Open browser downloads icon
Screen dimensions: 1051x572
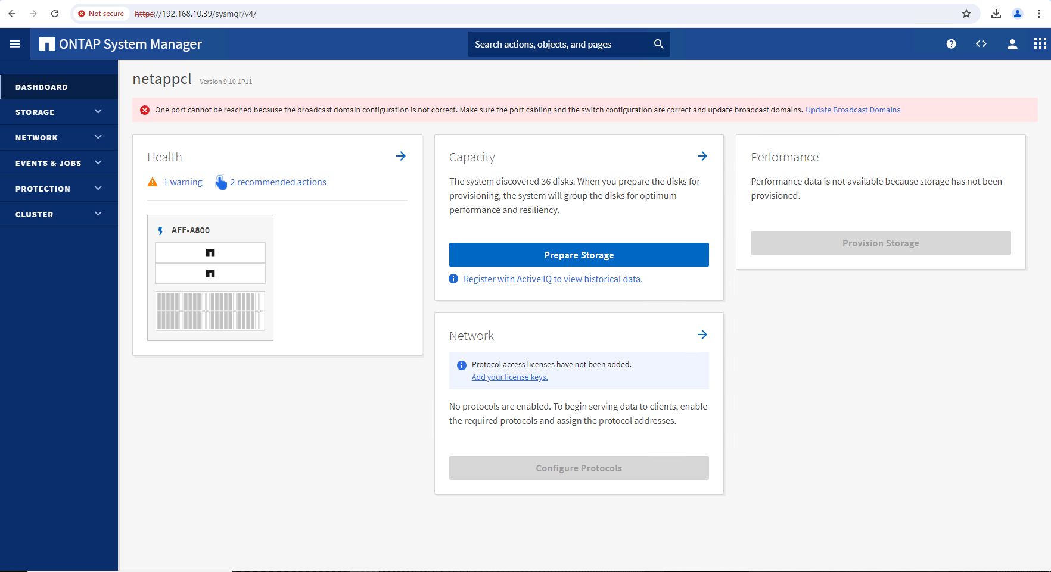tap(996, 14)
